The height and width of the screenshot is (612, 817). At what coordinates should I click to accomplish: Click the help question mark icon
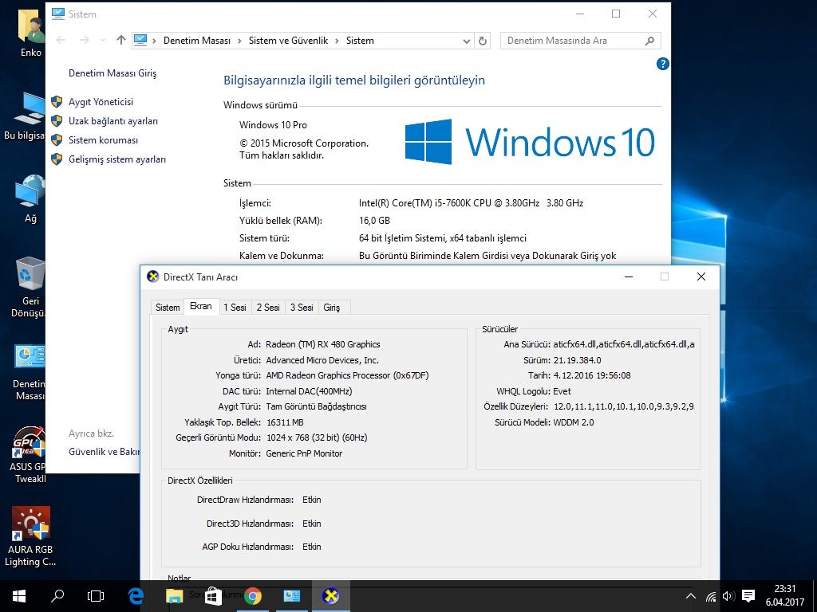click(x=662, y=64)
